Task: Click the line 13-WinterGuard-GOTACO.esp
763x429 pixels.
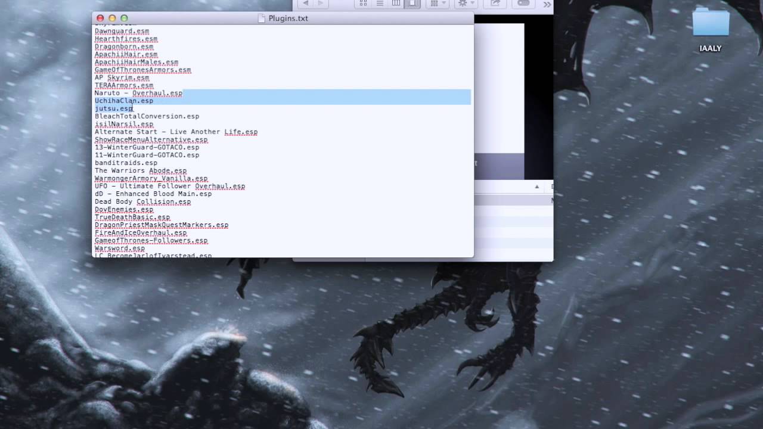Action: point(147,147)
